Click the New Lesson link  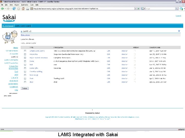[25, 35]
